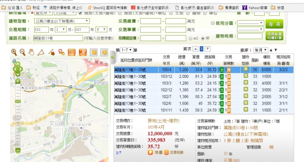304x162 pixels.
Task: Collapse the map panel with the green chevron
Action: [x=112, y=57]
